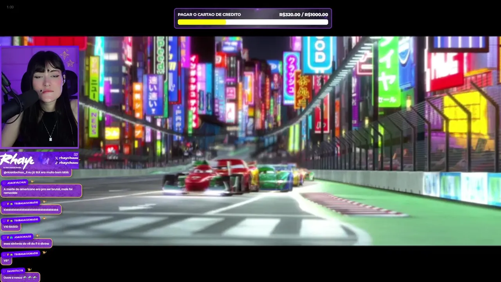Click TSUBASAOZORA510 name above 'V10 BASED'
Image resolution: width=501 pixels, height=282 pixels.
tap(26, 220)
